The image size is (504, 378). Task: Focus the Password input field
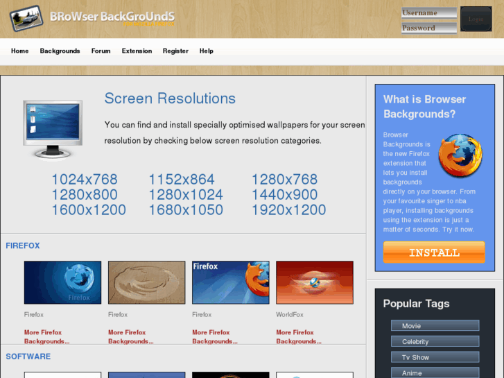[429, 28]
